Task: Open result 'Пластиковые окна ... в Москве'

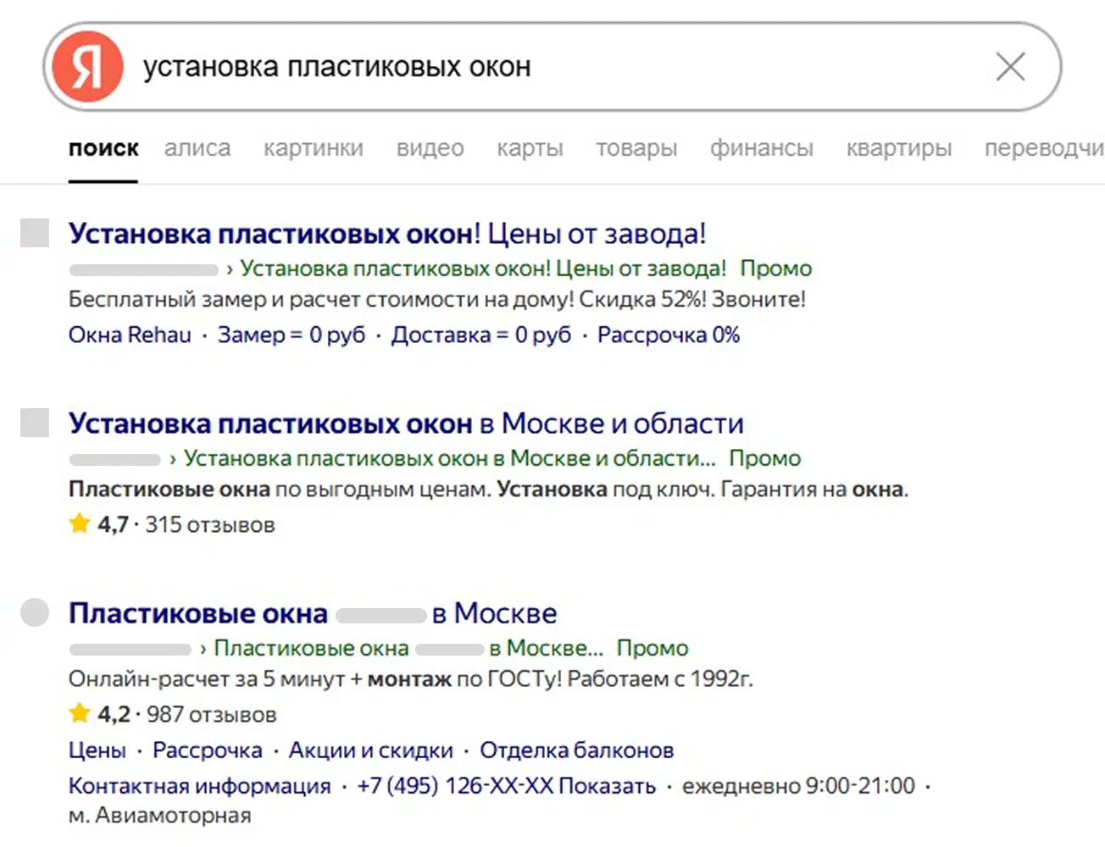Action: pyautogui.click(x=313, y=613)
